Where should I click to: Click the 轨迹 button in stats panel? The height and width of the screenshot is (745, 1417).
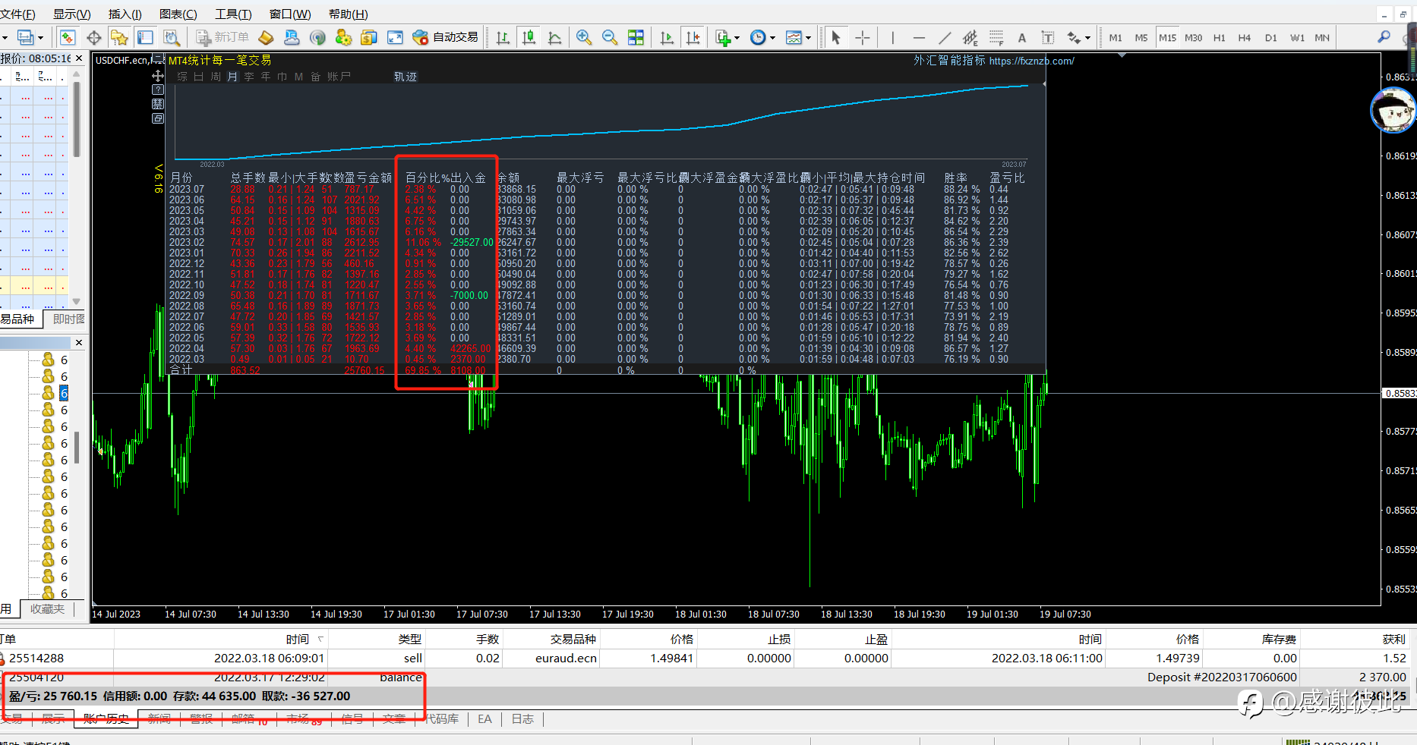(x=406, y=77)
